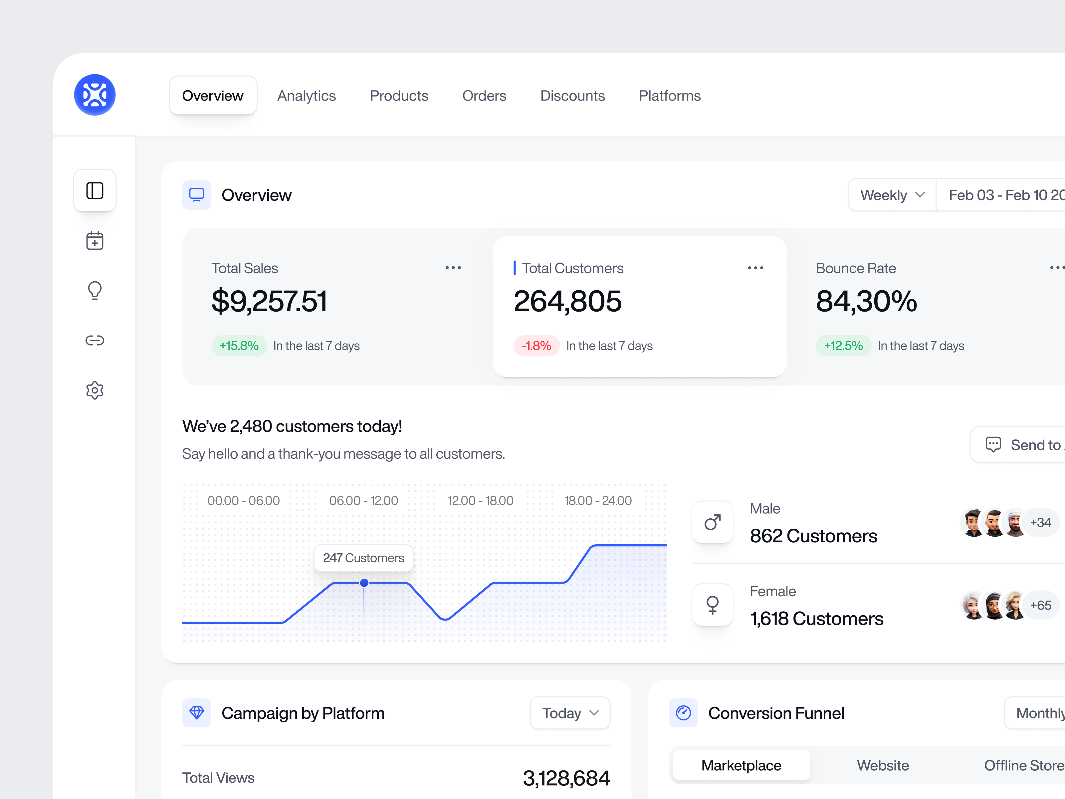The image size is (1065, 799).
Task: Click the monitor icon beside Overview heading
Action: (196, 194)
